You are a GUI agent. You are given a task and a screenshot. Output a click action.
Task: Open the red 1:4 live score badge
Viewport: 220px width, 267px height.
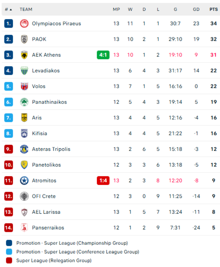pos(103,180)
